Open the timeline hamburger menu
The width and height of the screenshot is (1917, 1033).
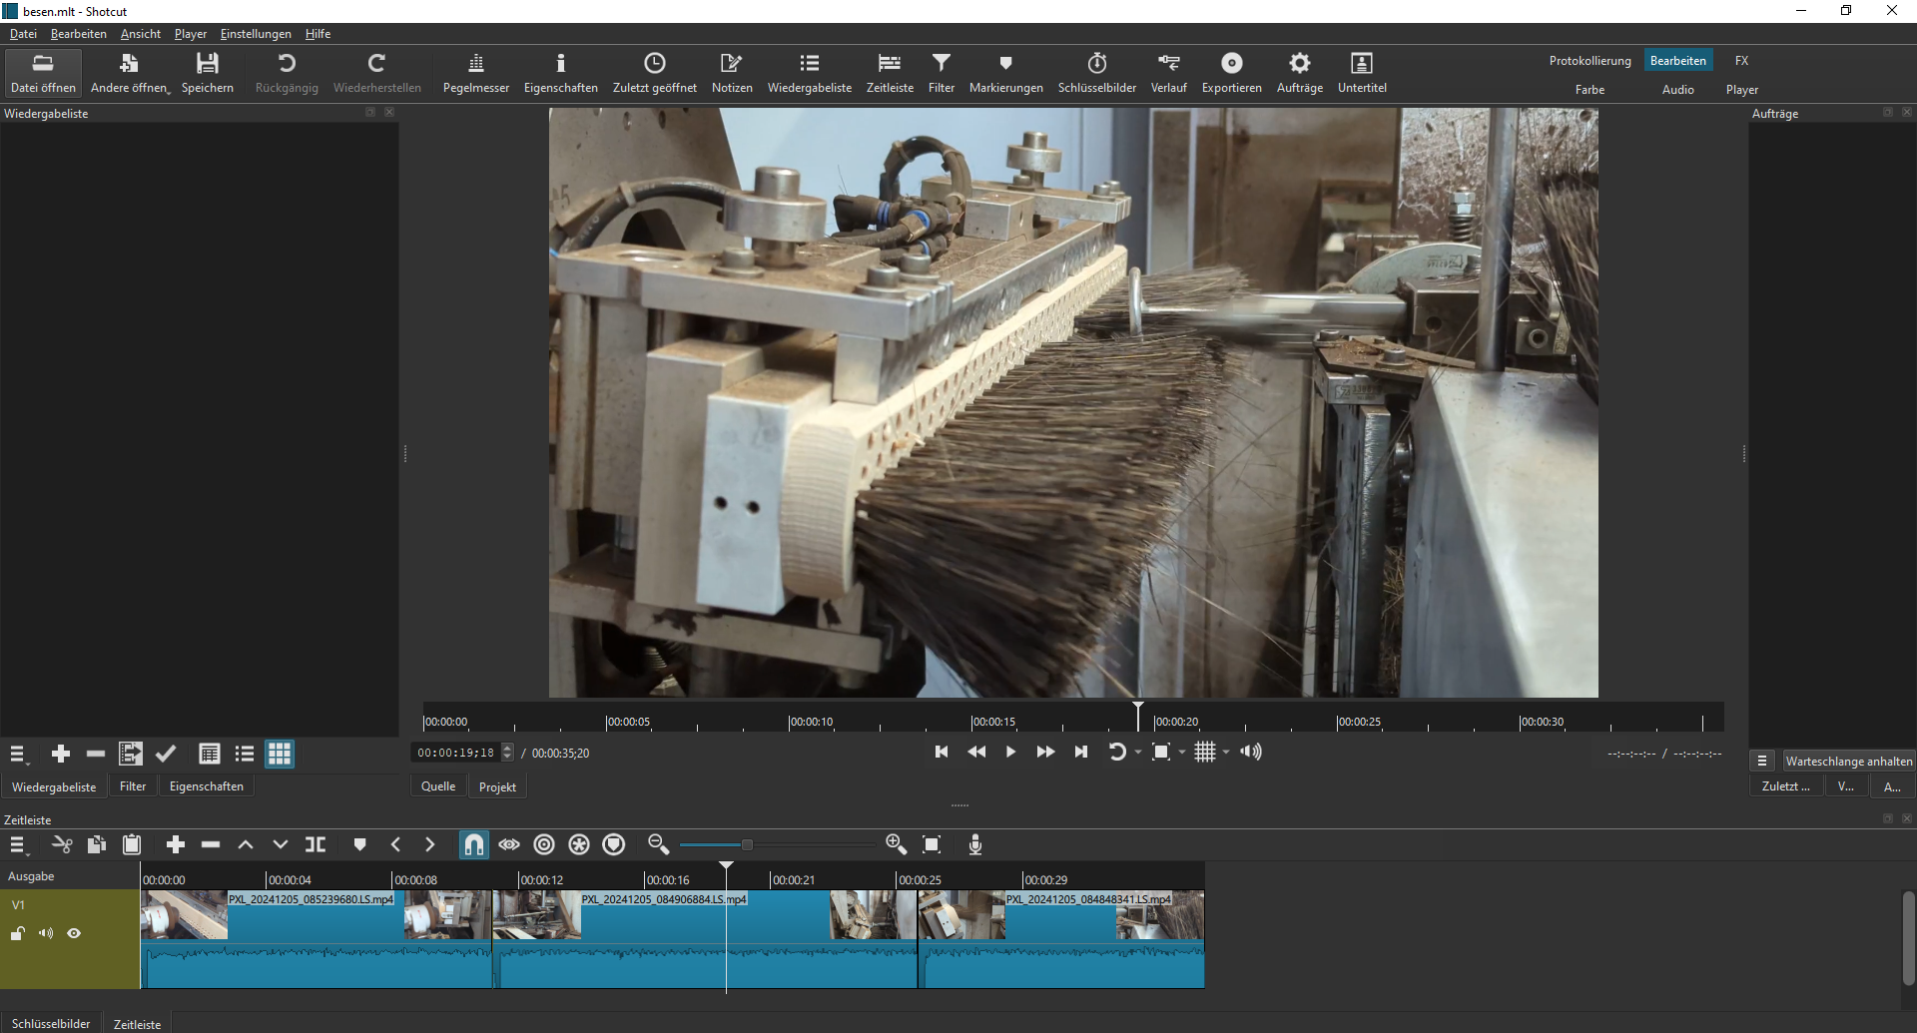coord(18,845)
